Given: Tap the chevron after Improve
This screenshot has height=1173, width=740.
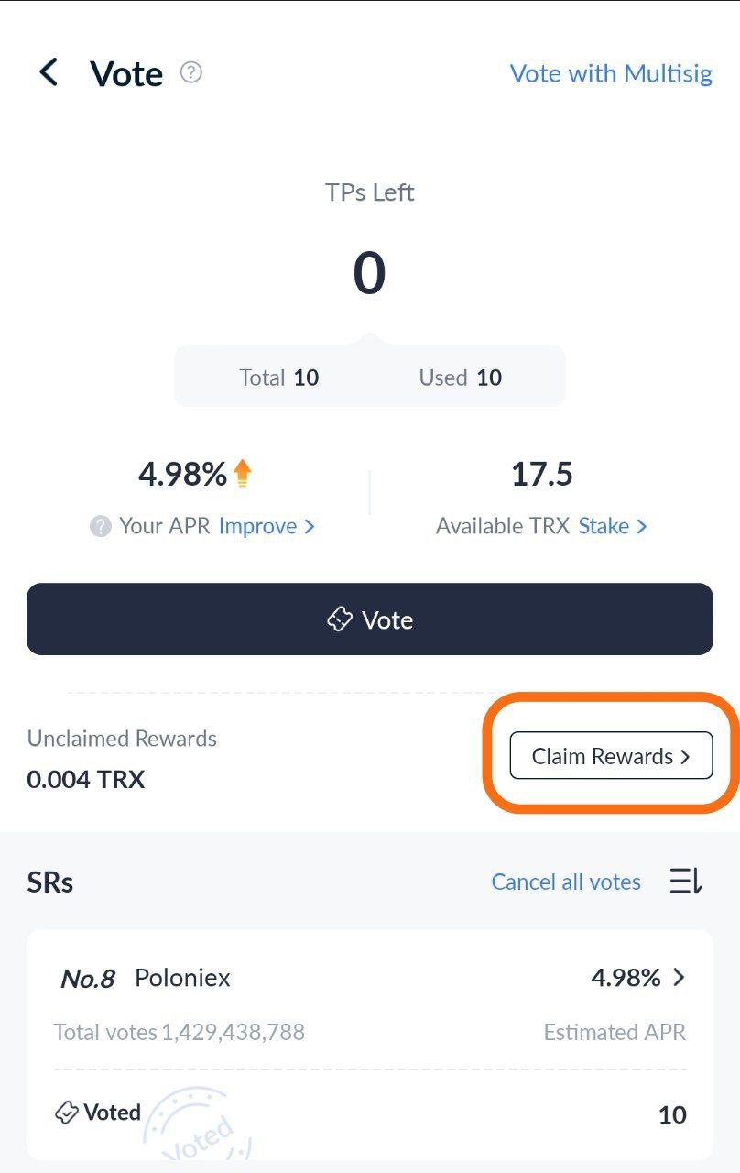Looking at the screenshot, I should pyautogui.click(x=310, y=526).
